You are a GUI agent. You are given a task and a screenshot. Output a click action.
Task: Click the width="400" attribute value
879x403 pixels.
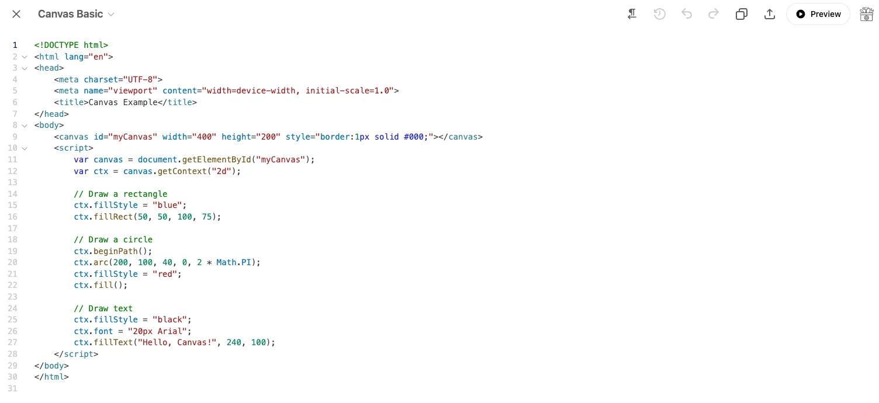pos(205,137)
